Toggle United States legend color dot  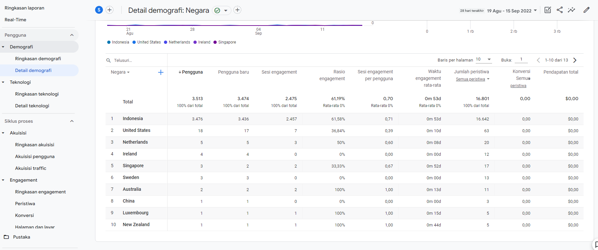coord(134,42)
